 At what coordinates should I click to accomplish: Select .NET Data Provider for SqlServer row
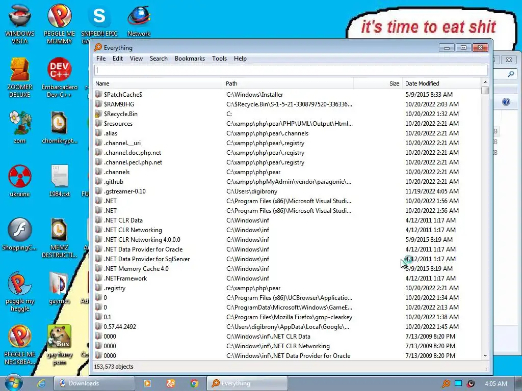[x=288, y=259]
